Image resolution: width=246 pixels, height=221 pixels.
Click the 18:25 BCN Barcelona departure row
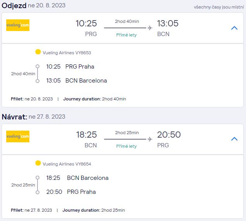click(77, 178)
